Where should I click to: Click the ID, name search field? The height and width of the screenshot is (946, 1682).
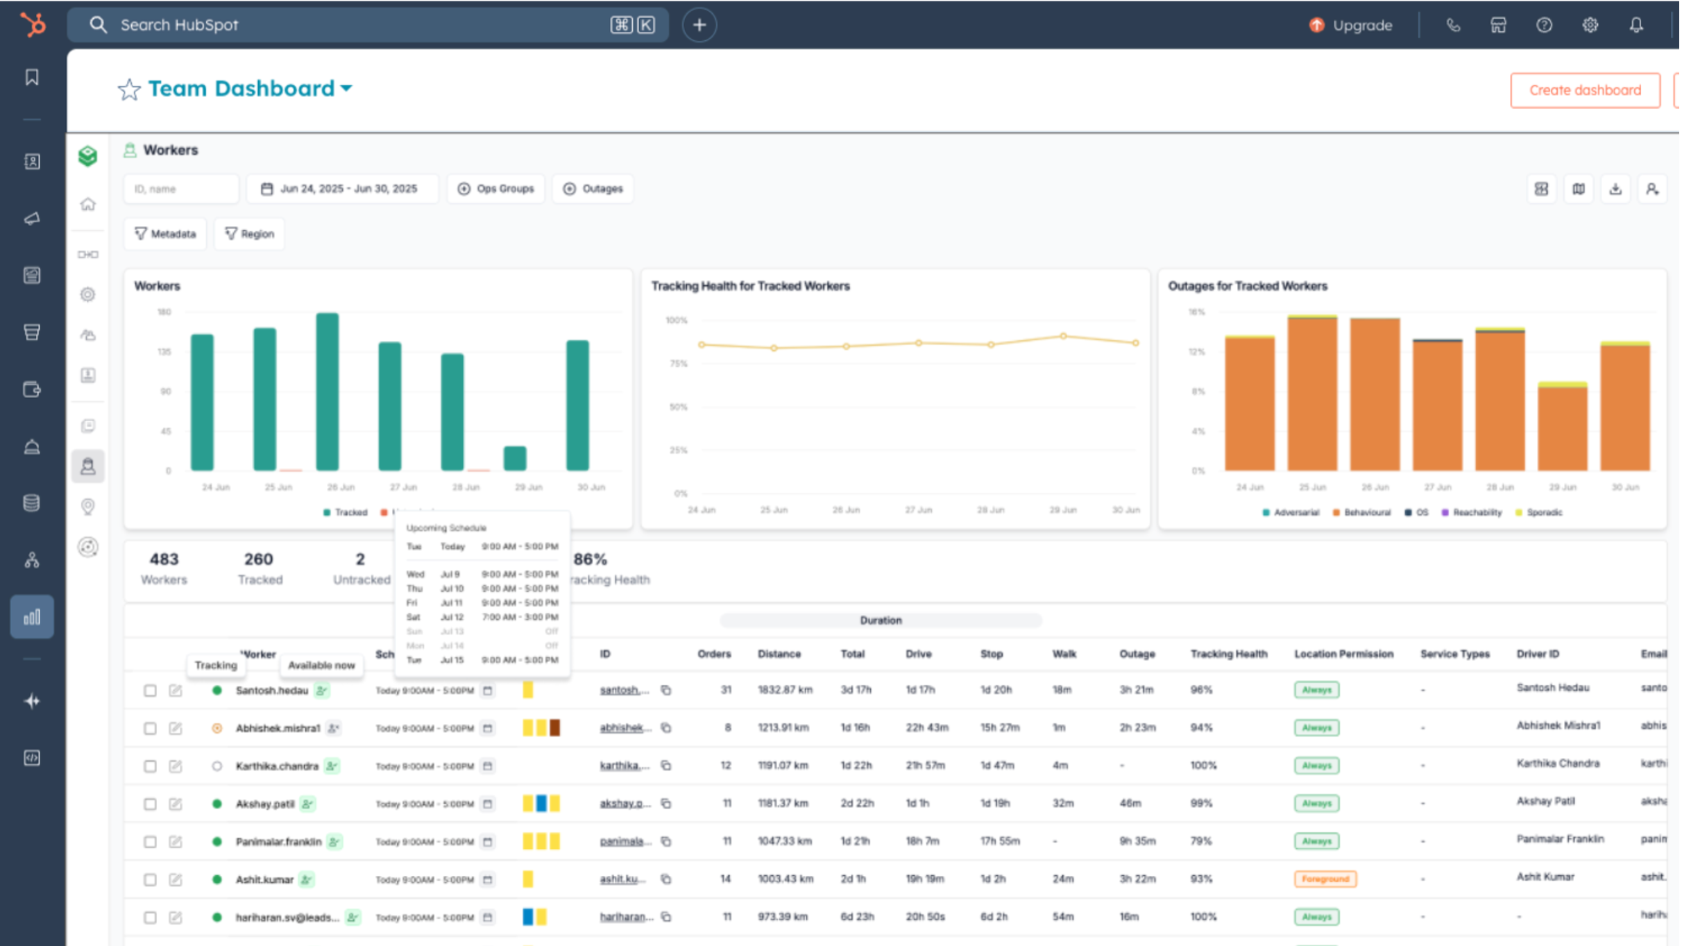pyautogui.click(x=180, y=189)
